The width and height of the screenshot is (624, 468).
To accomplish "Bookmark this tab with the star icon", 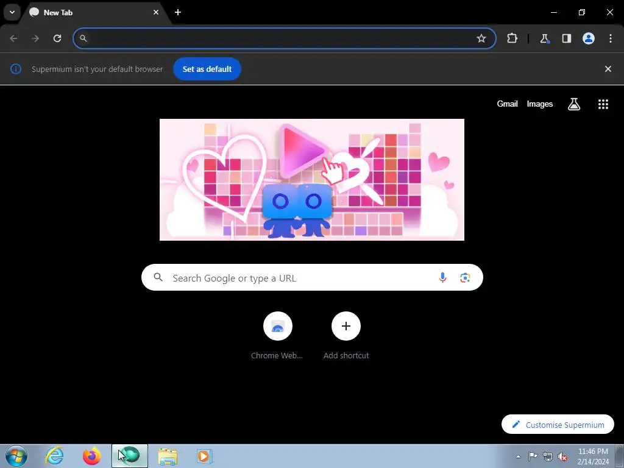I will point(481,38).
